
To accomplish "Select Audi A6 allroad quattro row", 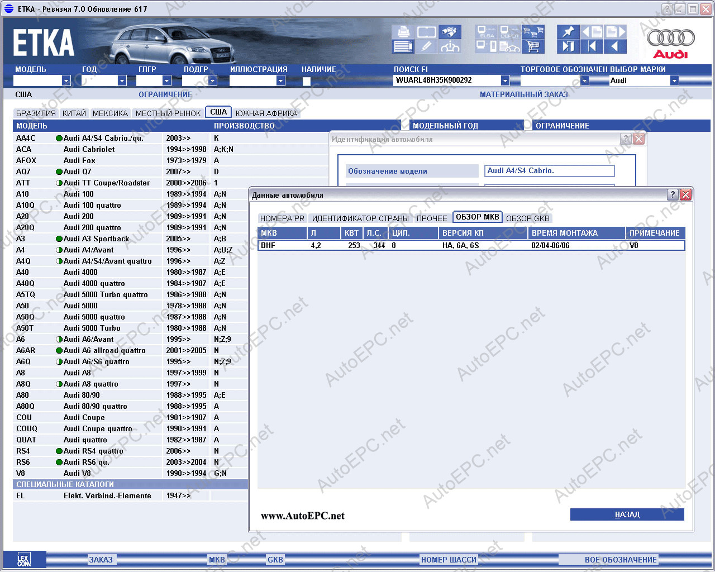I will coord(131,350).
